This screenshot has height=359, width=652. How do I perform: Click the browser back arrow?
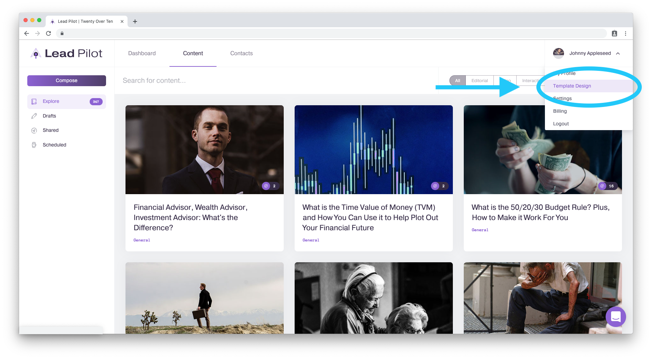(x=27, y=33)
